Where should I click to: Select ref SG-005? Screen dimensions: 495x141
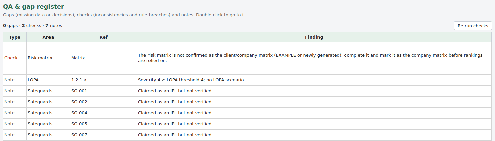[x=104, y=124]
